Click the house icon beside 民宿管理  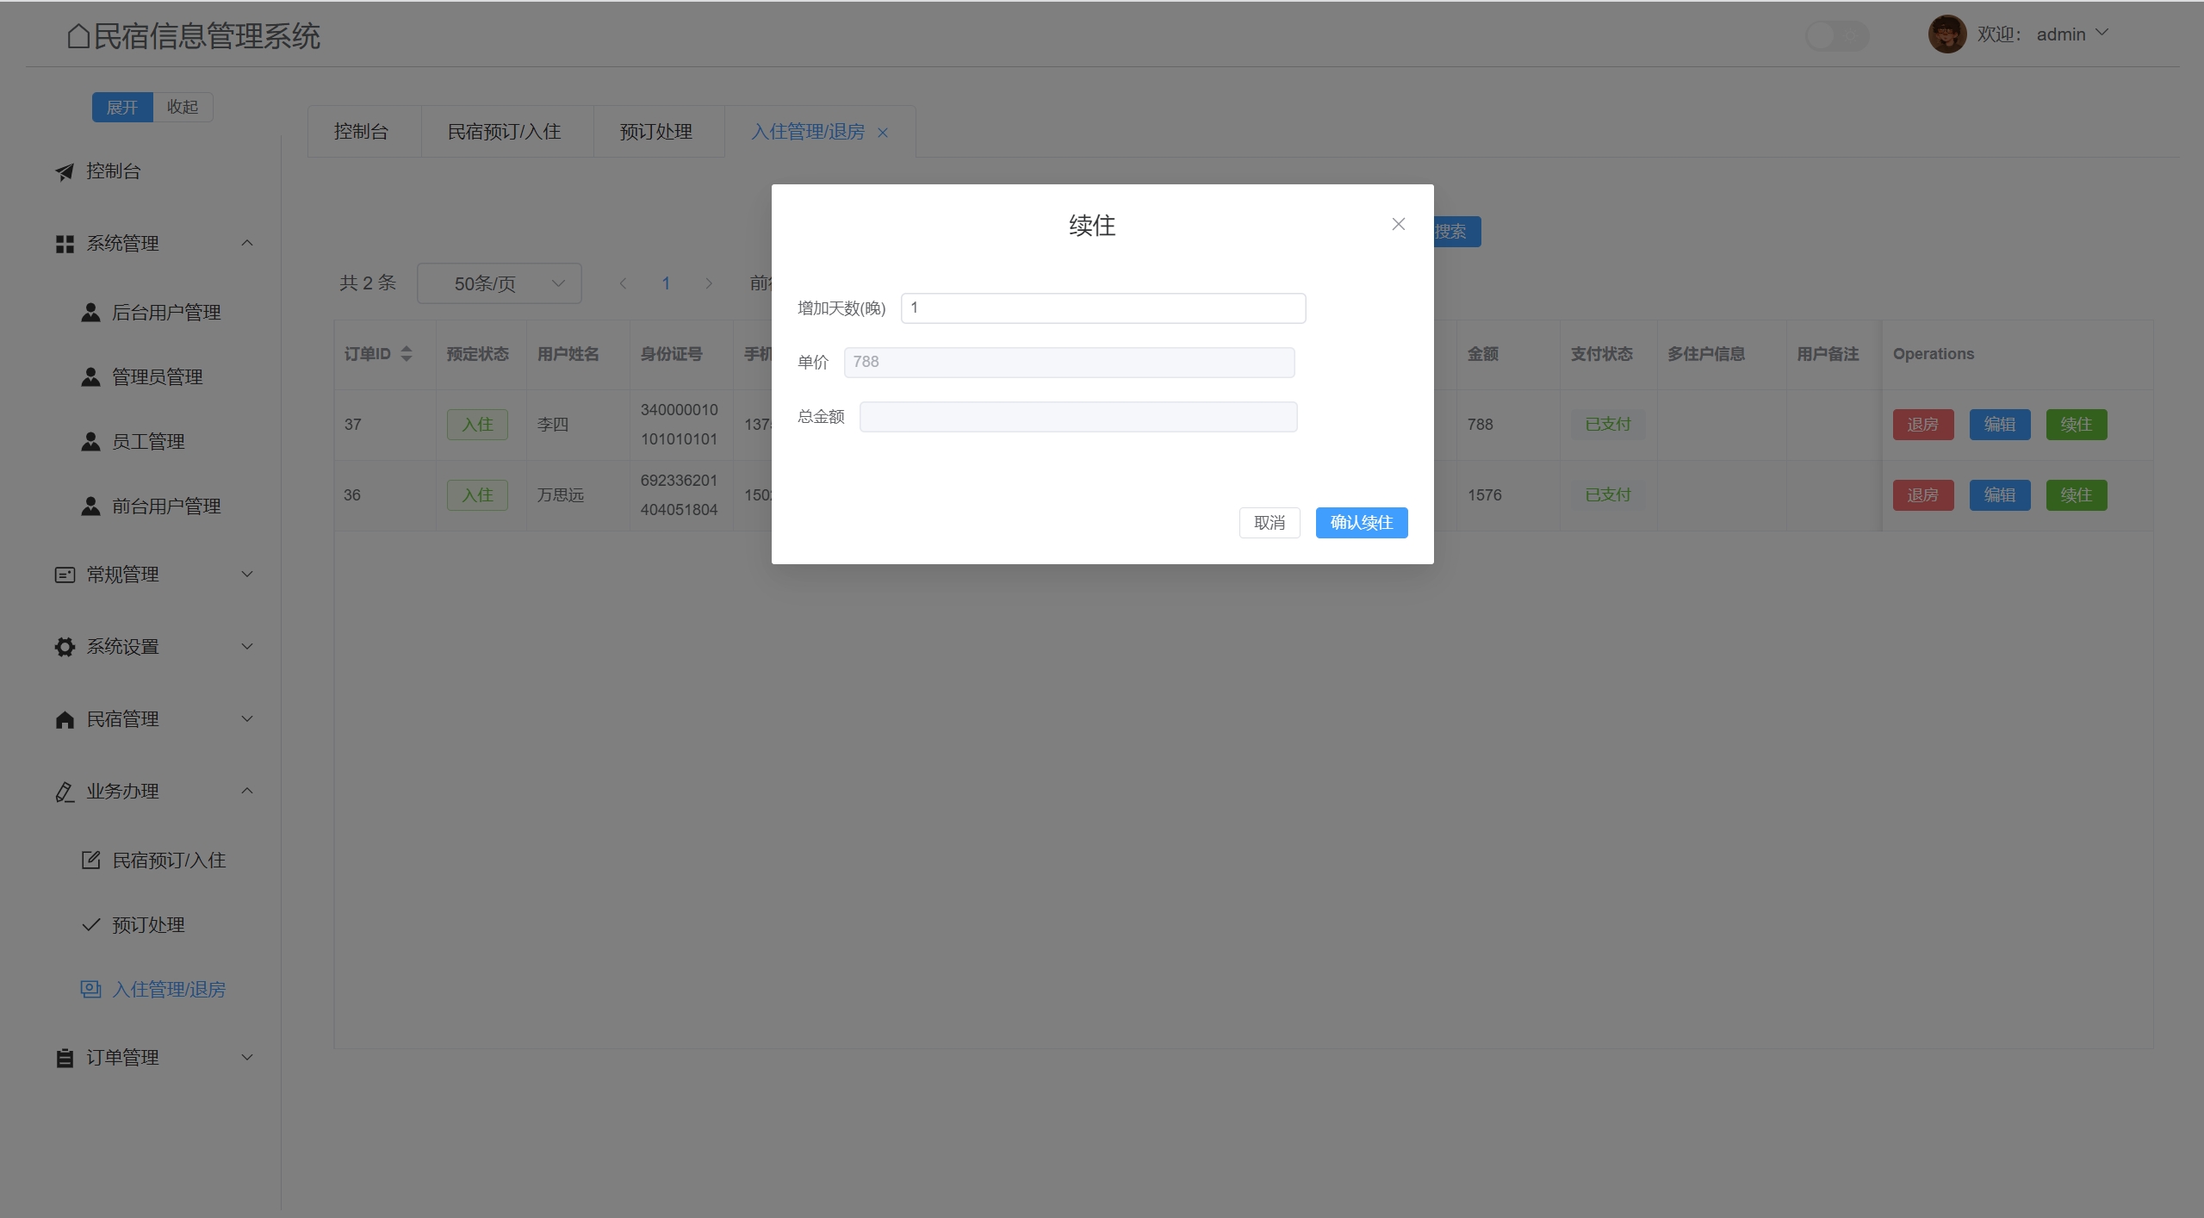tap(65, 720)
